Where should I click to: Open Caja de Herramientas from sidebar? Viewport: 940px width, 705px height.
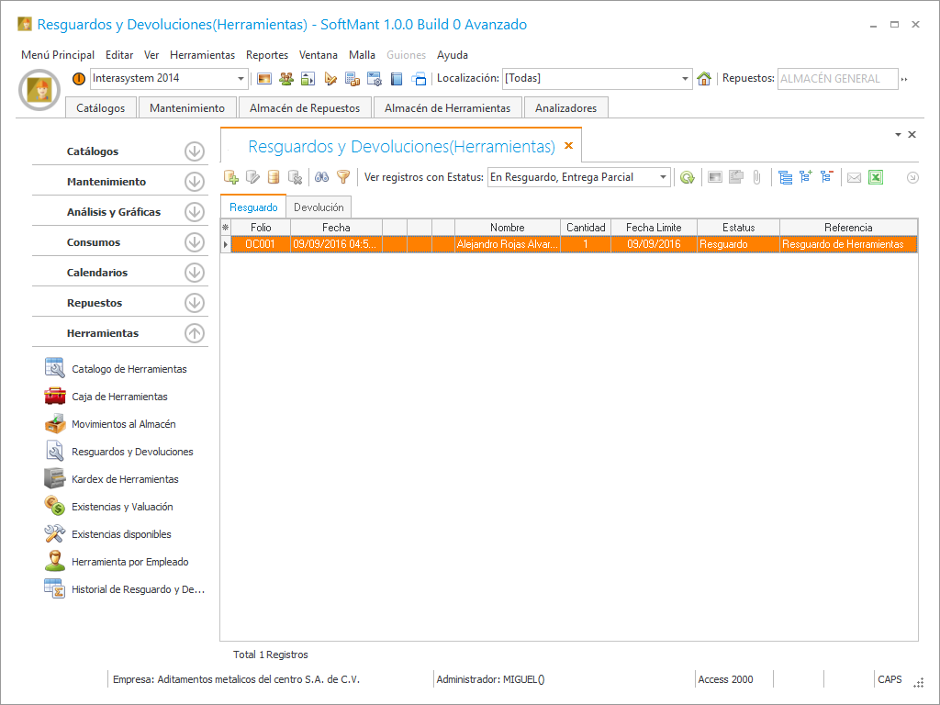tap(119, 397)
